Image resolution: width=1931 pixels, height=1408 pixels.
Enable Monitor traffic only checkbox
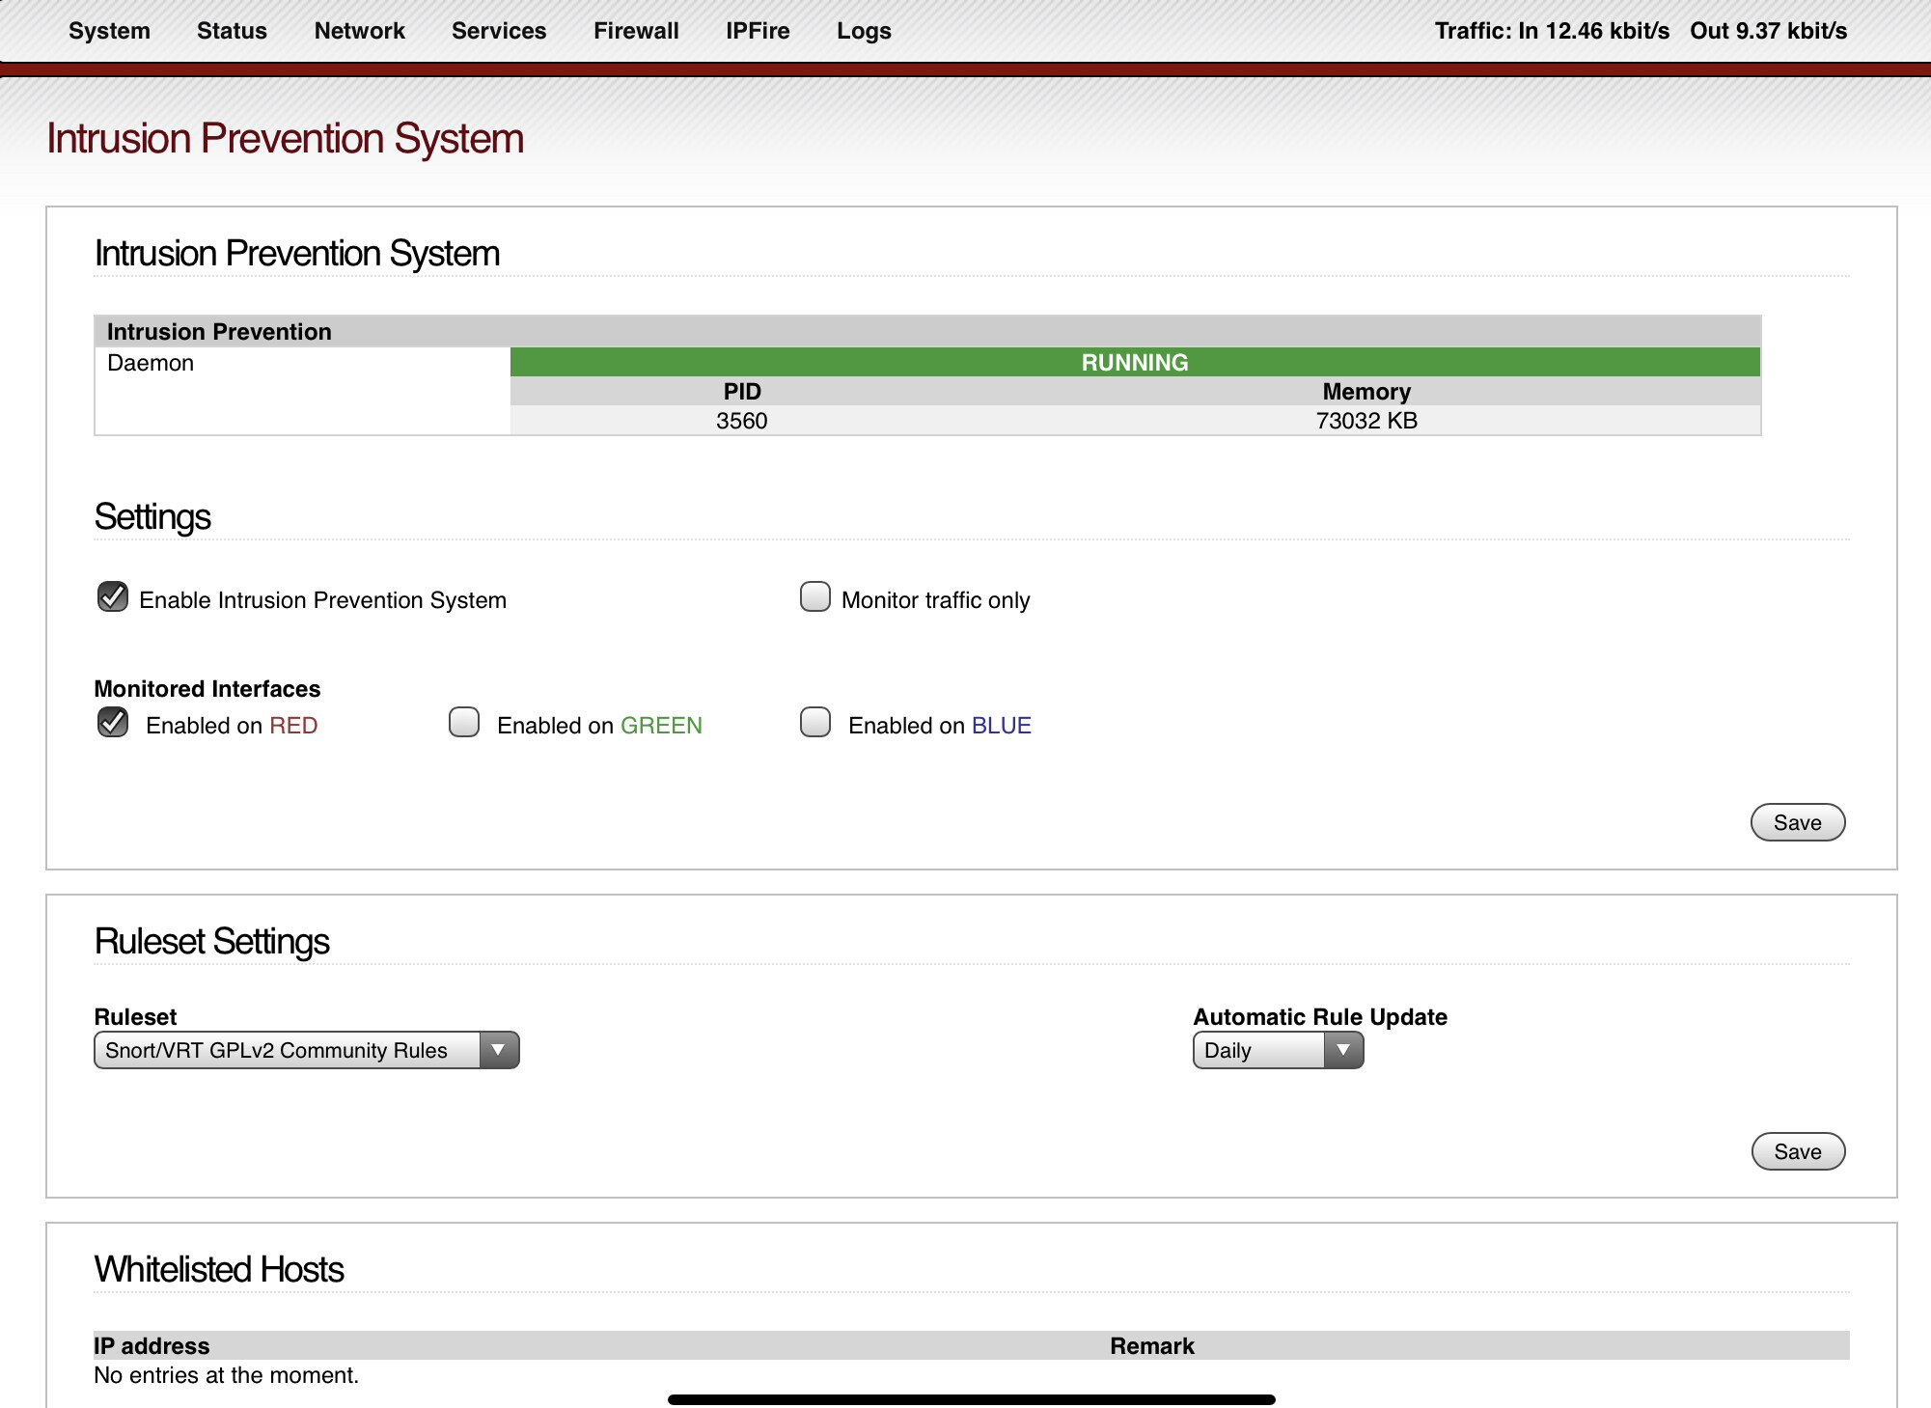point(815,597)
